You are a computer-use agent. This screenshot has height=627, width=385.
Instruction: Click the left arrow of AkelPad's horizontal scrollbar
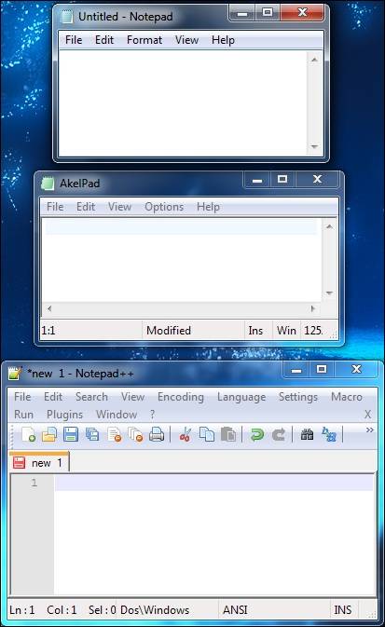coord(49,308)
